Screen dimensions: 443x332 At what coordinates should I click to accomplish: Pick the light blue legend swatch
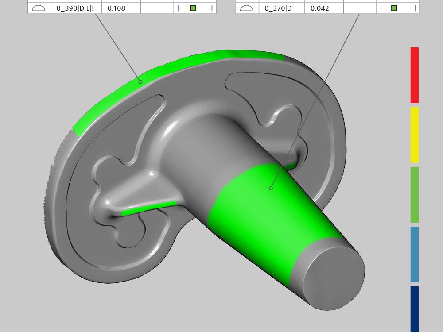point(414,254)
